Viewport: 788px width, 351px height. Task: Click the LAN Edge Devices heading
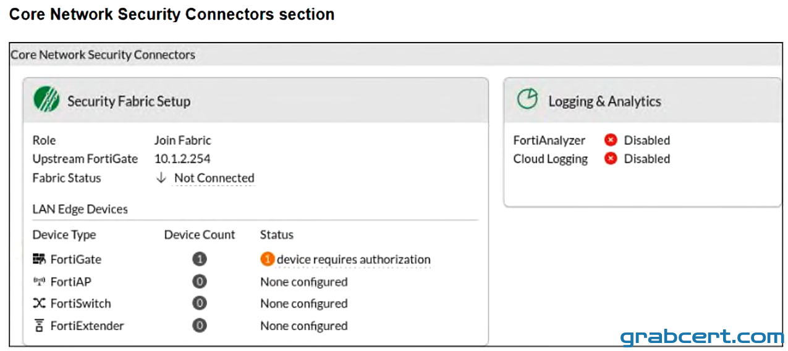[80, 209]
